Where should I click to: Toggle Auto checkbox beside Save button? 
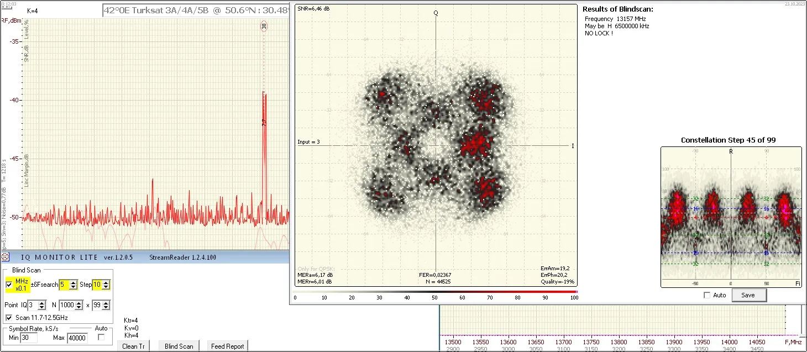[707, 295]
